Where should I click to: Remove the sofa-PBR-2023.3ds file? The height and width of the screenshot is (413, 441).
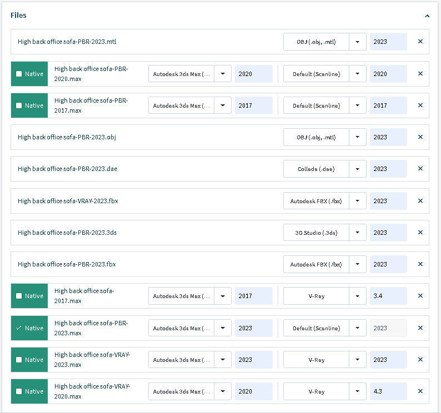[420, 233]
